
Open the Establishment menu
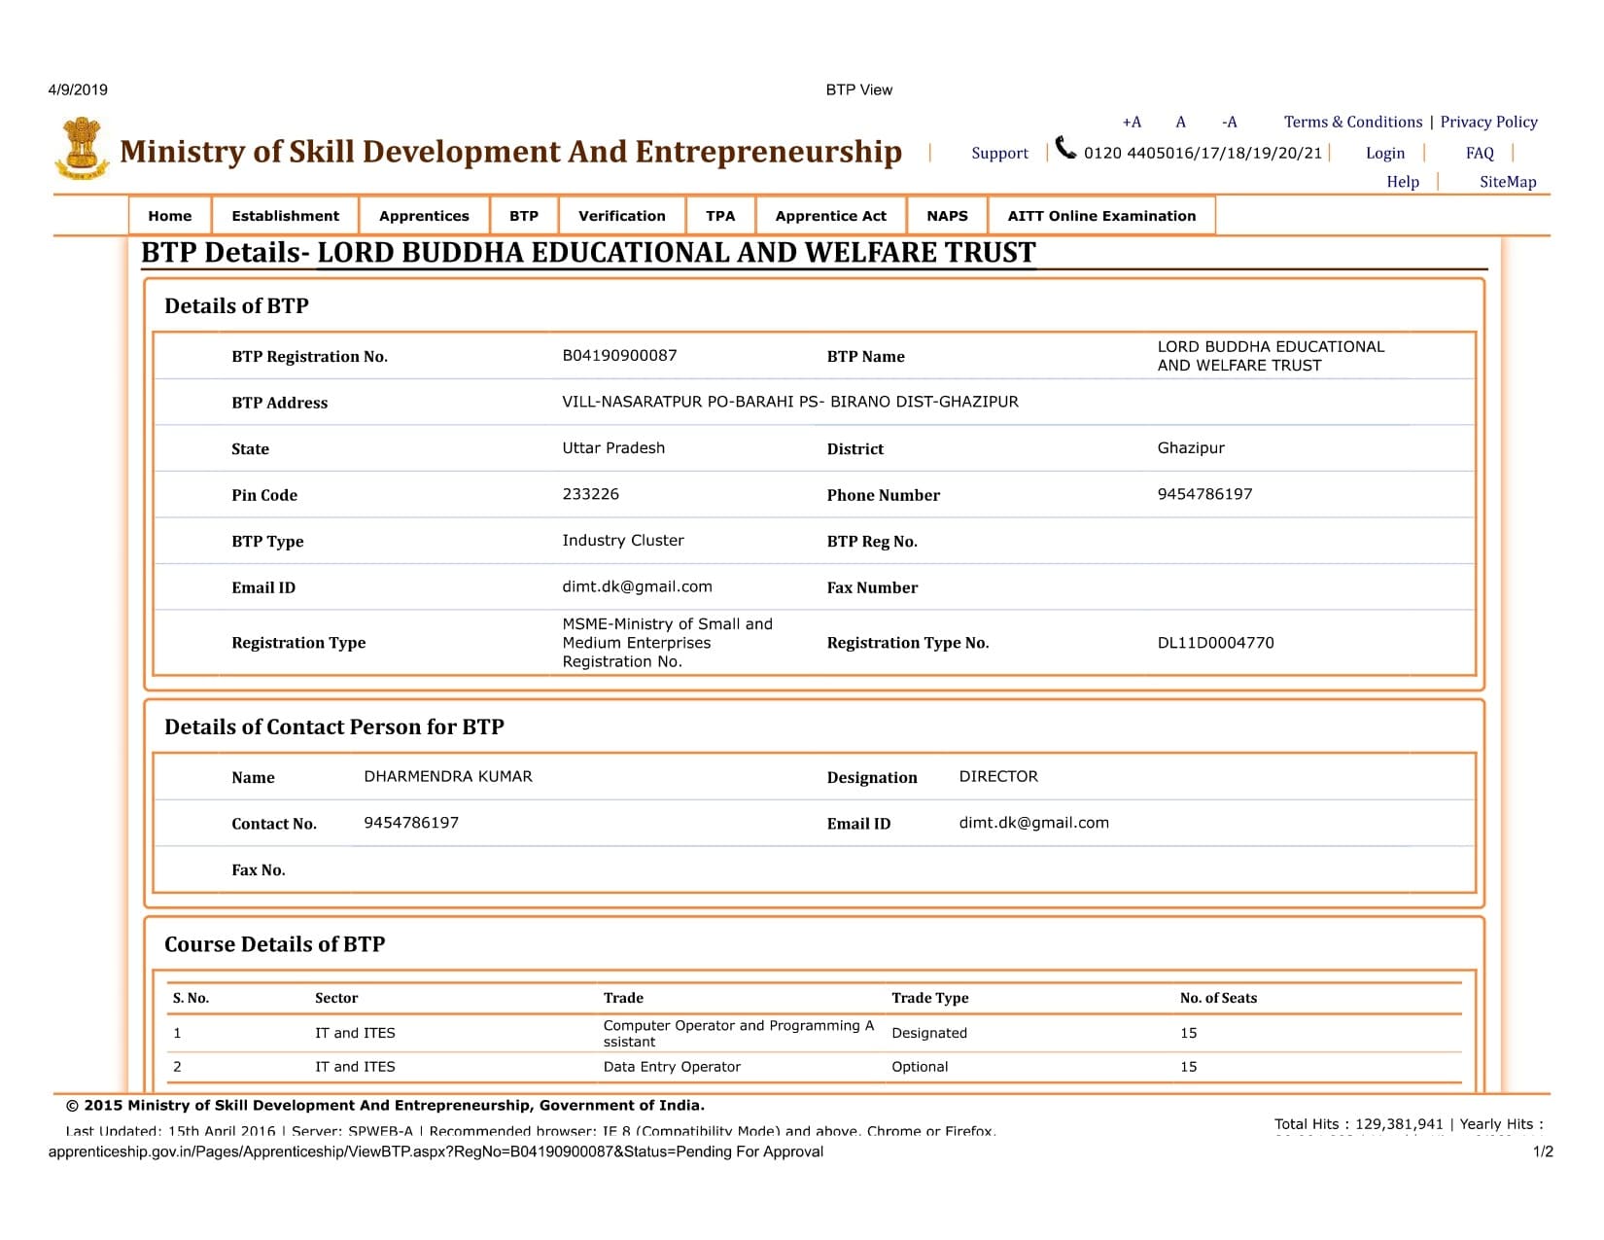coord(286,216)
